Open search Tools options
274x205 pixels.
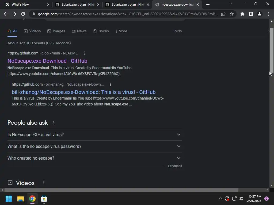click(x=177, y=31)
